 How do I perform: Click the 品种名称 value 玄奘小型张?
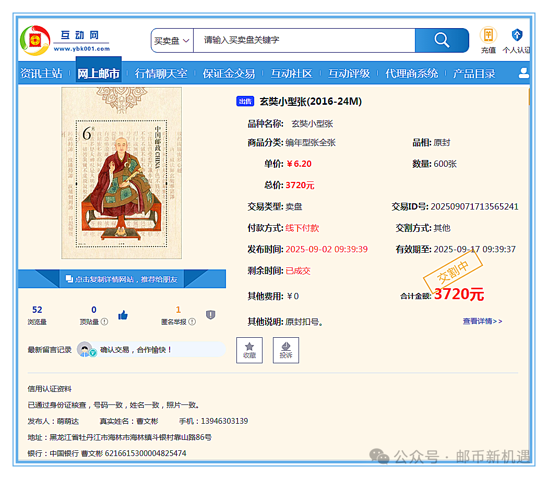click(312, 124)
